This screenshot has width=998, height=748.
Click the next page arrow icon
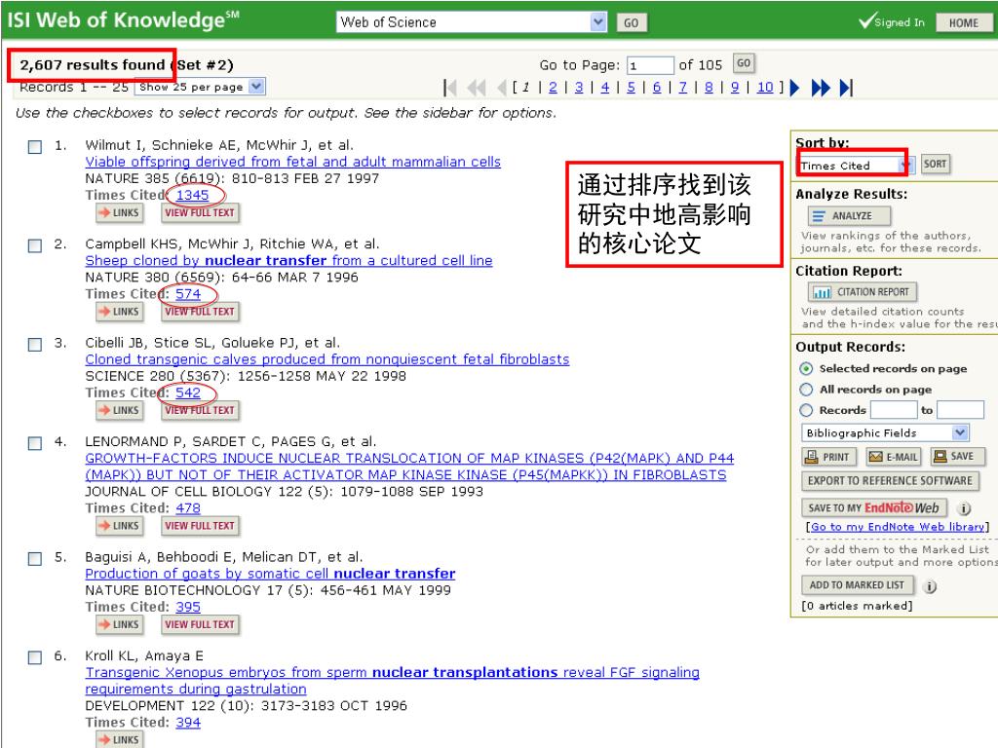point(794,88)
